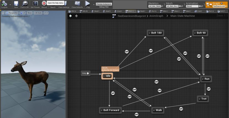Save the blueprint with Save icon
Screen dimensions: 229x118
pos(16,4)
